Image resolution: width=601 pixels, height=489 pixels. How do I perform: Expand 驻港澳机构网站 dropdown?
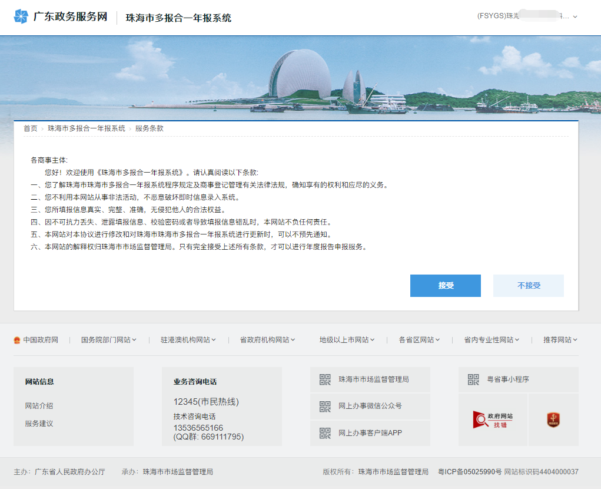tap(188, 340)
